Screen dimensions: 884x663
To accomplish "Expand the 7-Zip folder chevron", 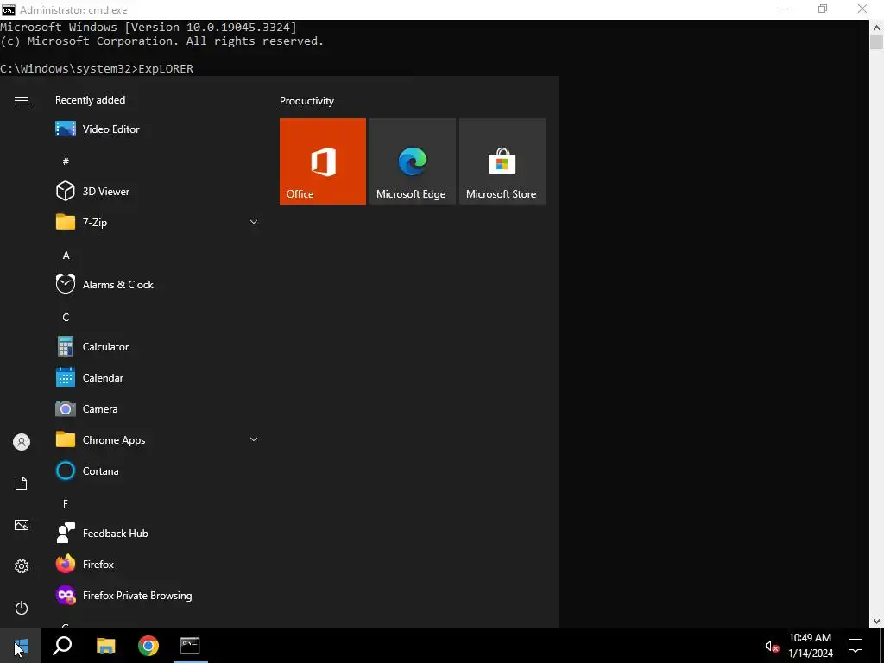I will pos(254,222).
